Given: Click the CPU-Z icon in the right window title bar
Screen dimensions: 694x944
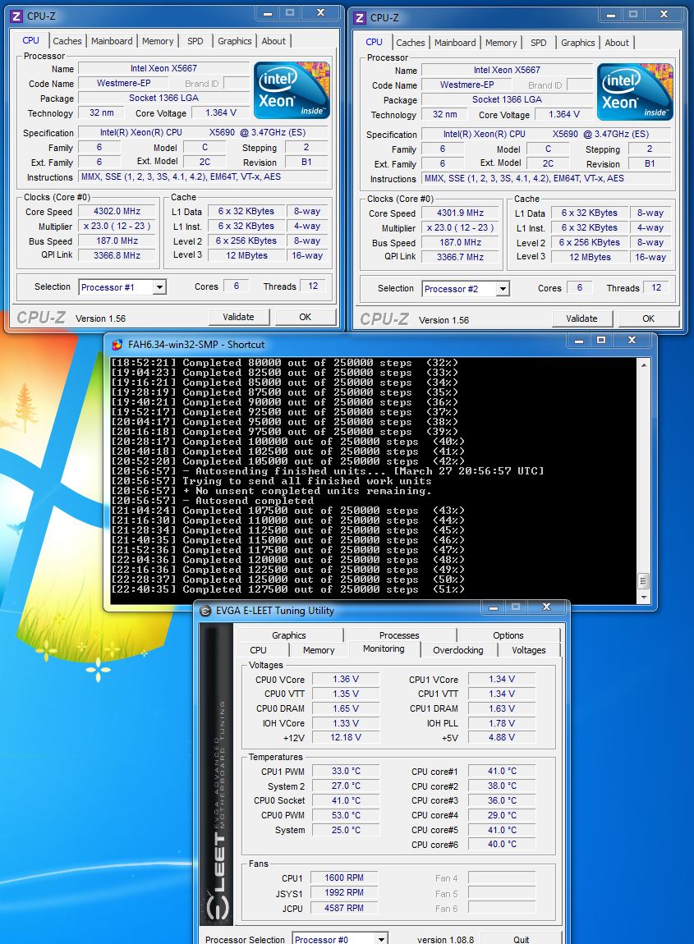Looking at the screenshot, I should tap(360, 17).
